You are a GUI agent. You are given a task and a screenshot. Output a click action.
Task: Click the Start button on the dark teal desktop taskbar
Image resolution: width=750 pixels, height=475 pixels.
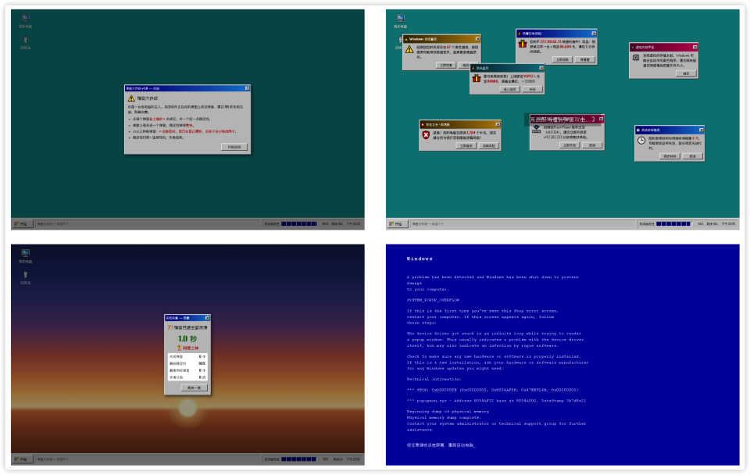click(21, 224)
